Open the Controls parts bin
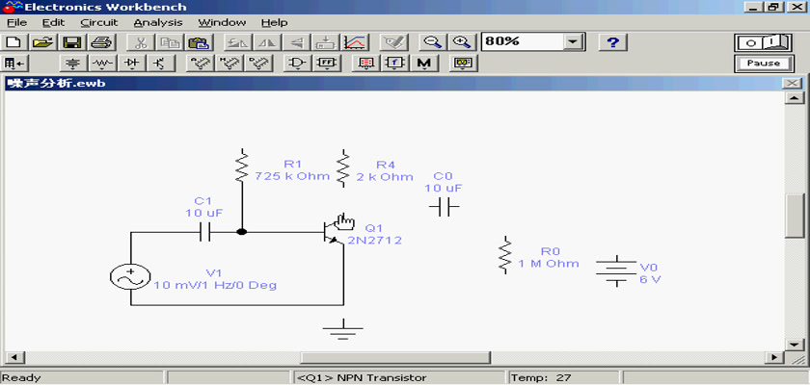This screenshot has height=385, width=810. coord(394,64)
